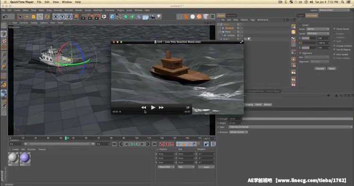Open Edit Render Settings icon
This screenshot has height=186, width=354.
pyautogui.click(x=97, y=17)
